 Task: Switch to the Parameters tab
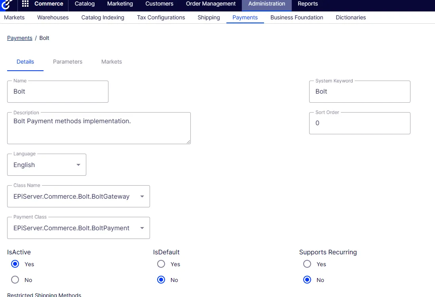[68, 62]
